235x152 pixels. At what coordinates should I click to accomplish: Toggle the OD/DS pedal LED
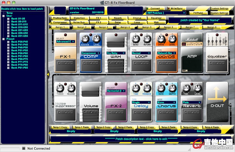pyautogui.click(x=166, y=35)
